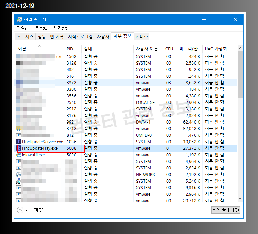Image resolution: width=258 pixels, height=234 pixels.
Task: Click the process icon in the NETWORK... user row
Action: (x=18, y=174)
